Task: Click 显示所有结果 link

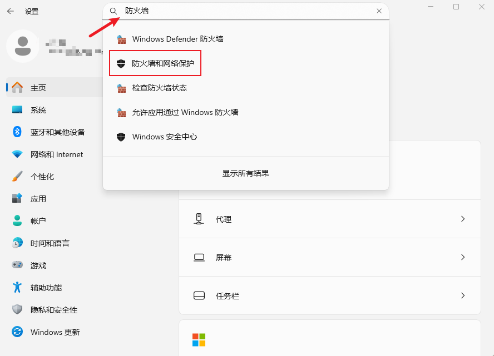Action: click(x=246, y=173)
